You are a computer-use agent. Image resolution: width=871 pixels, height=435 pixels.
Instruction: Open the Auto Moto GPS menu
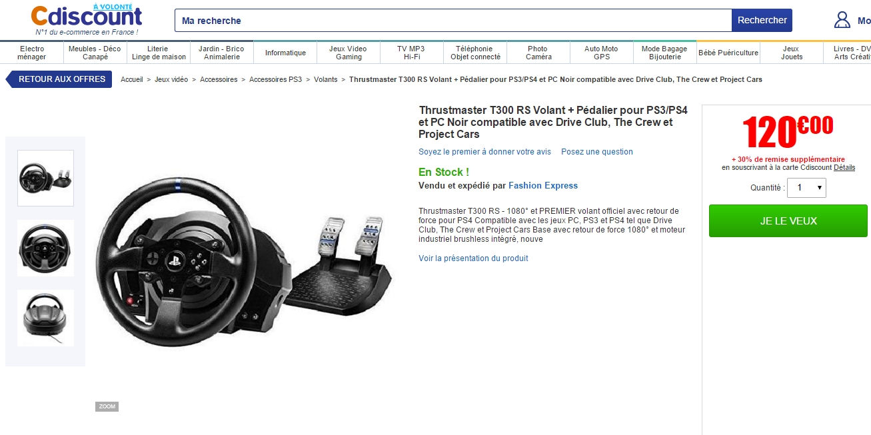click(x=601, y=53)
